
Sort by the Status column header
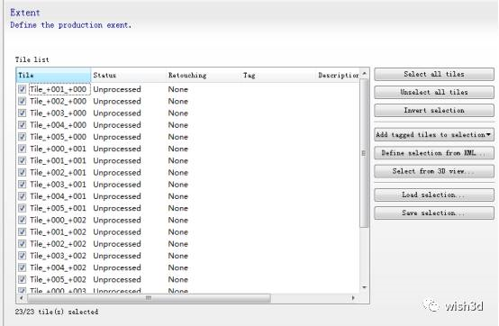pos(128,76)
